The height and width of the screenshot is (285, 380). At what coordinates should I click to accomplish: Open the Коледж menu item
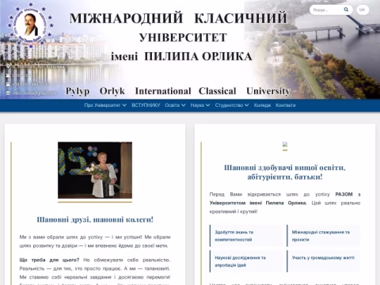pyautogui.click(x=262, y=105)
